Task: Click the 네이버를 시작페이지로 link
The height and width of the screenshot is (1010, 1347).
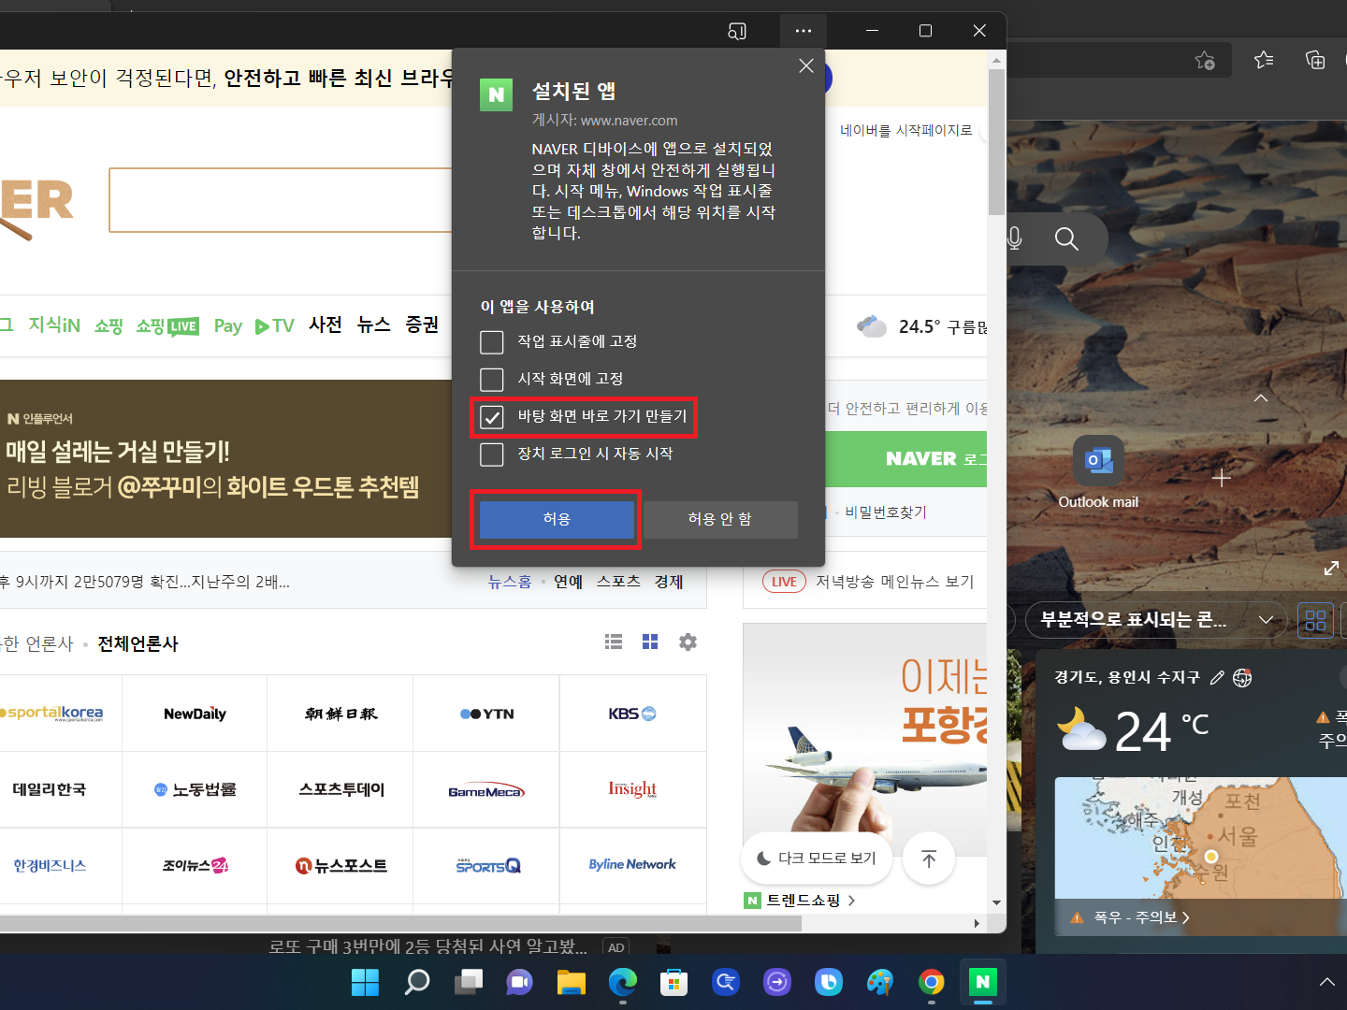Action: pos(906,130)
